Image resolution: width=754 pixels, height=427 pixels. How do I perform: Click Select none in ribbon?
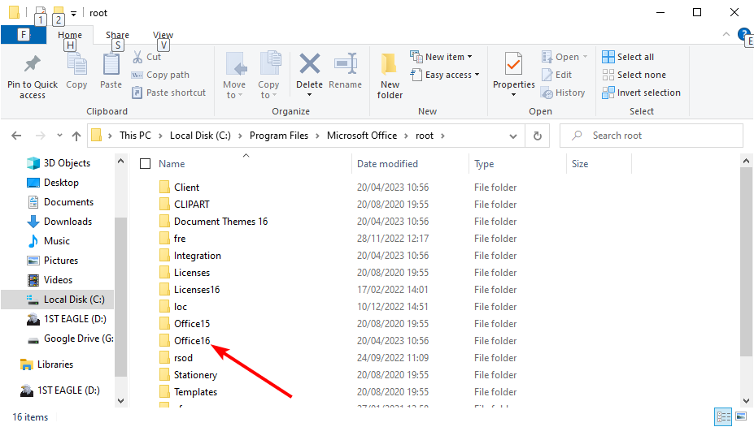[634, 75]
